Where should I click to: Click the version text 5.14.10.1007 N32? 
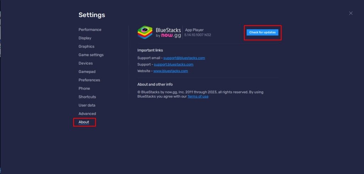pos(198,35)
